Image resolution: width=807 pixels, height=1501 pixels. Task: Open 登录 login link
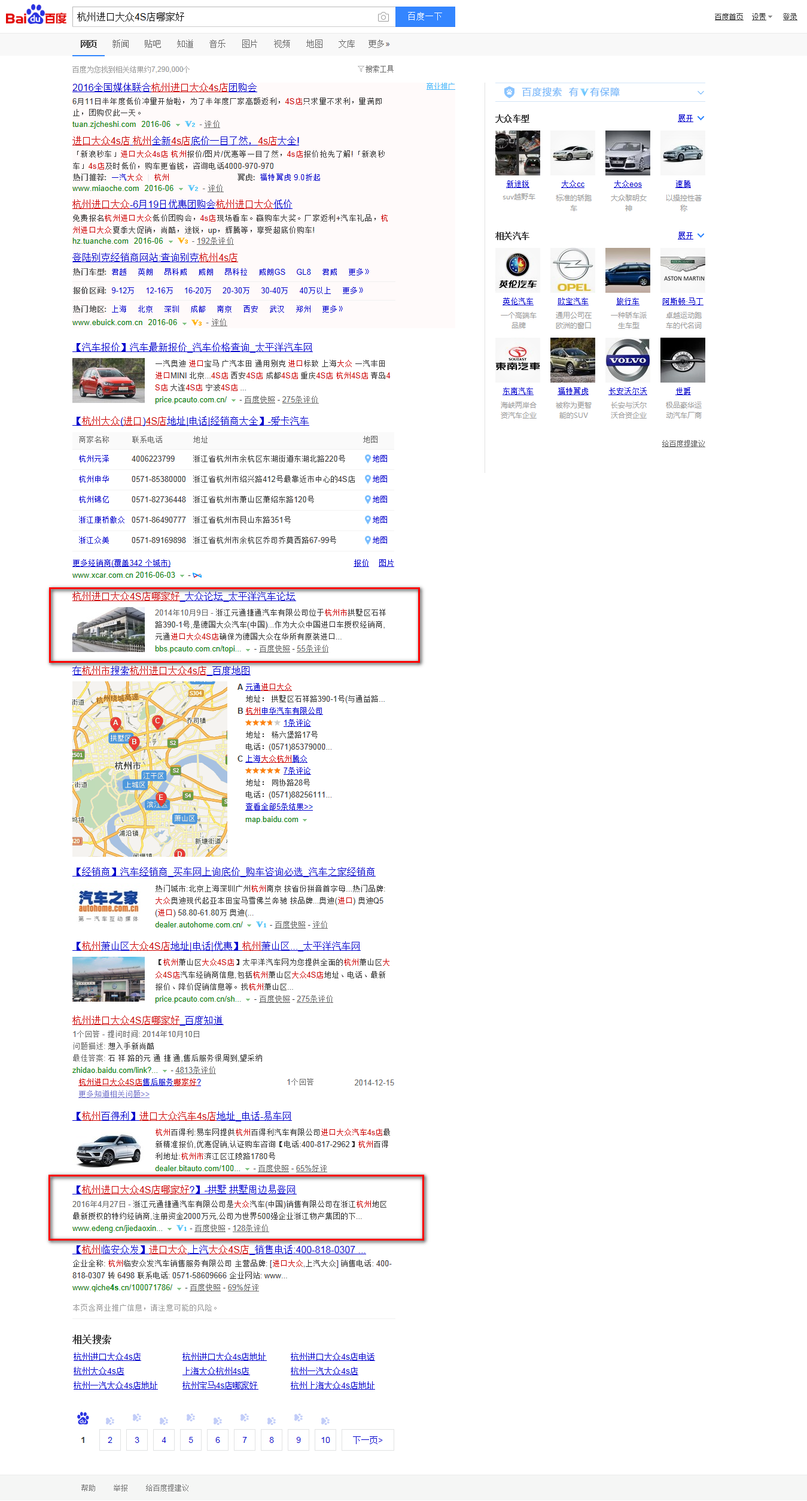(790, 17)
